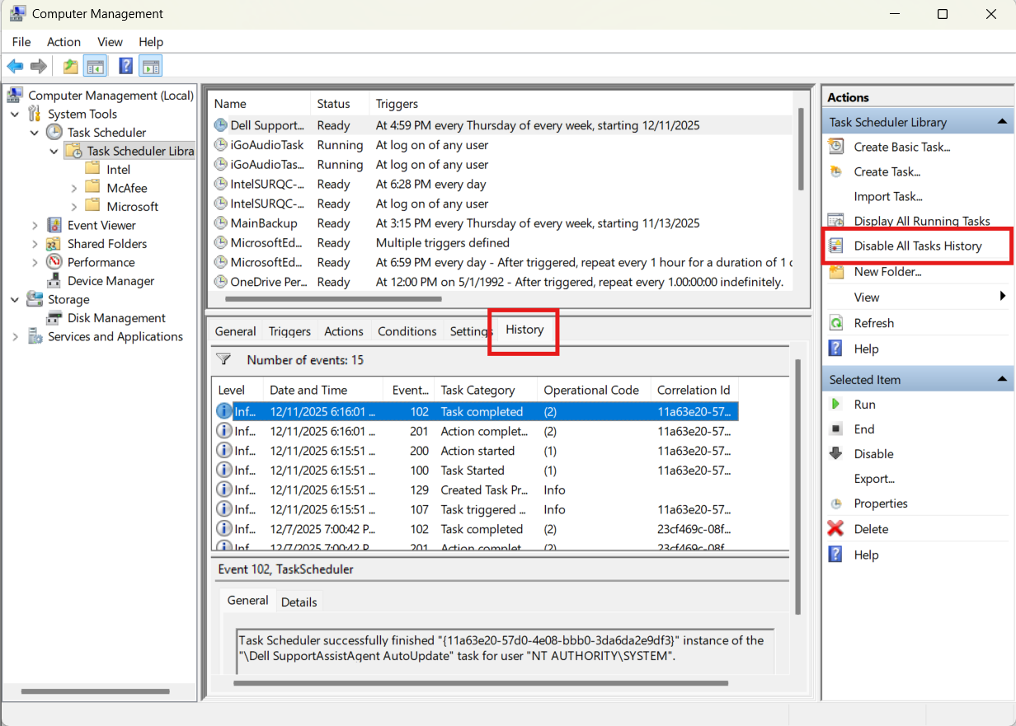
Task: Toggle Show/Hide Console Tree toolbar icon
Action: click(95, 66)
